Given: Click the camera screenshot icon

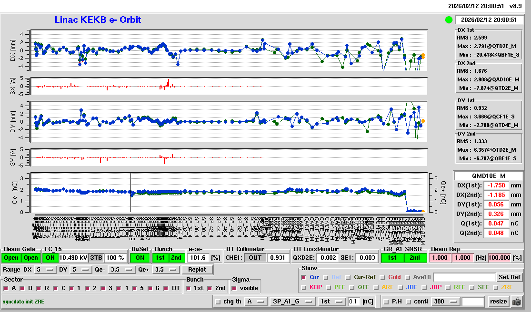Looking at the screenshot, I should point(516,302).
